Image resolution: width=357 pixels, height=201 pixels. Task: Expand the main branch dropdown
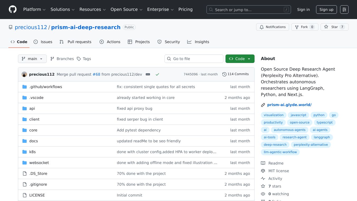(x=32, y=59)
